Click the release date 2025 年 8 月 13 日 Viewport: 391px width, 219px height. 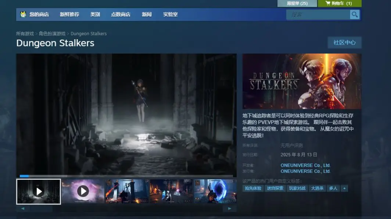pos(299,155)
